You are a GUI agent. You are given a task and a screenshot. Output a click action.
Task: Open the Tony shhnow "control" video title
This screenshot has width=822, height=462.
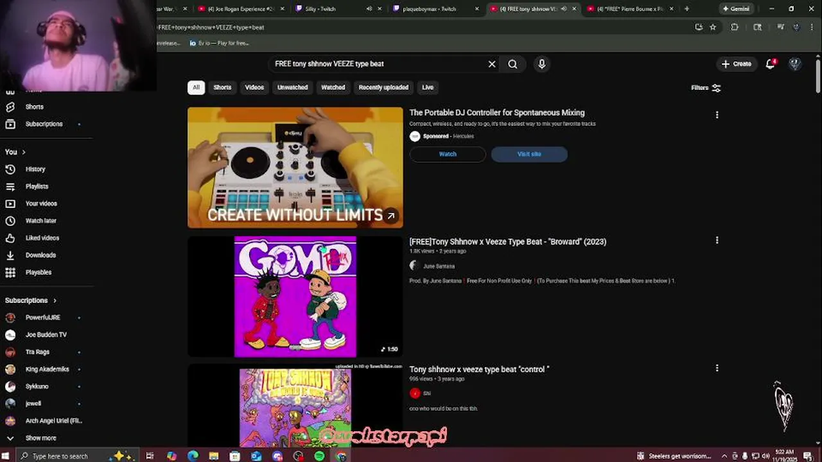pos(479,370)
